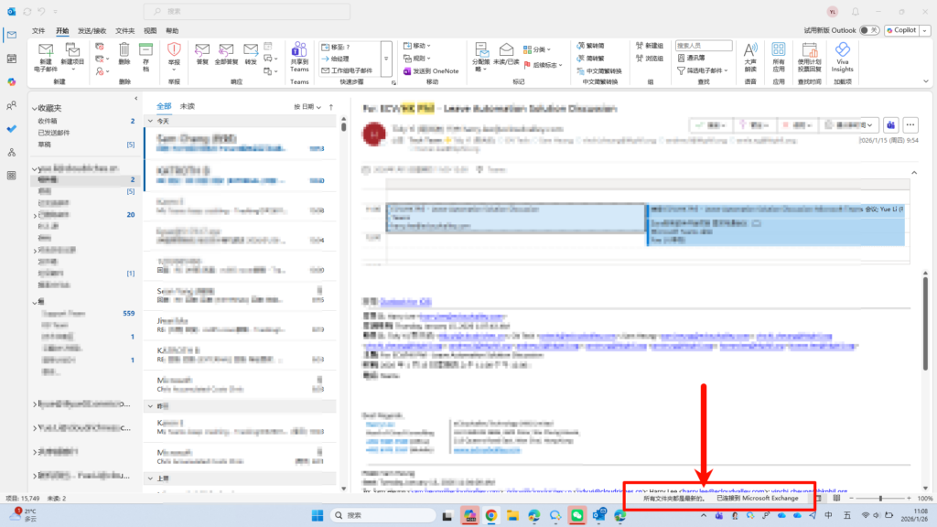
Task: Open the 文件 menu tab
Action: coord(38,30)
